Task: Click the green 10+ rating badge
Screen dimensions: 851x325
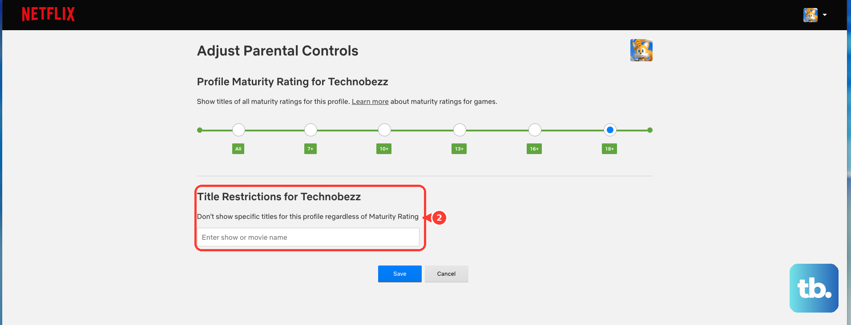Action: [x=384, y=149]
